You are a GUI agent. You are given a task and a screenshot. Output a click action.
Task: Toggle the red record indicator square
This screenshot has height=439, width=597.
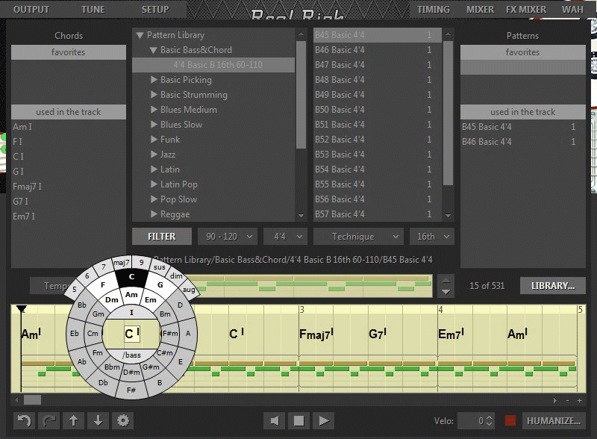pos(510,421)
